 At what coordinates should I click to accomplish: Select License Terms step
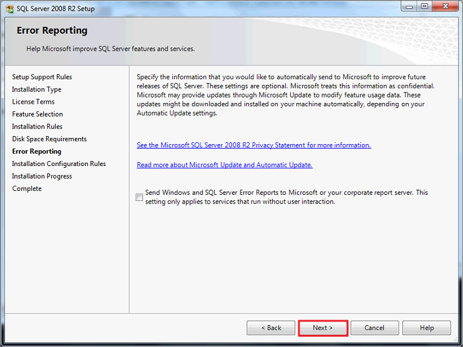33,102
